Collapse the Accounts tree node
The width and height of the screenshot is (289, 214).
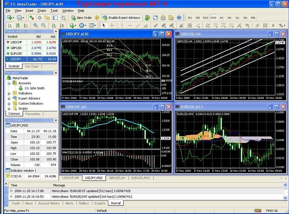[x=9, y=83]
